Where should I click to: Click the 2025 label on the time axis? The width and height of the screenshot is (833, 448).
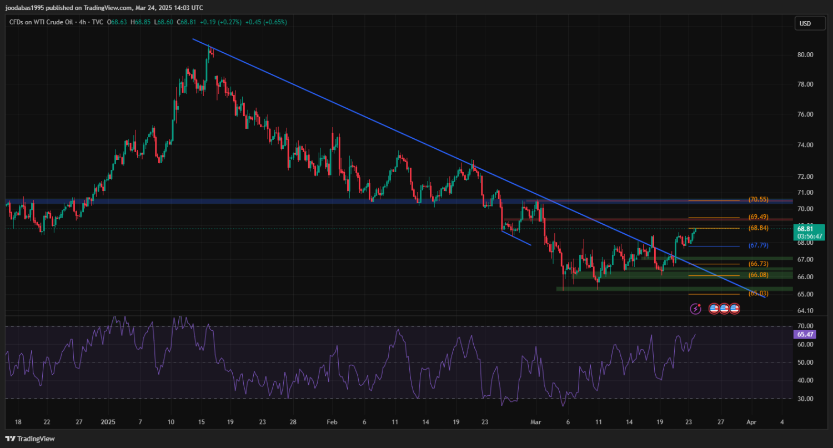click(x=109, y=422)
